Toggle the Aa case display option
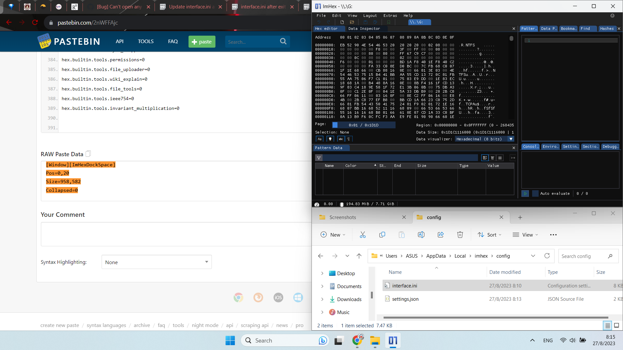This screenshot has width=623, height=350. click(320, 139)
